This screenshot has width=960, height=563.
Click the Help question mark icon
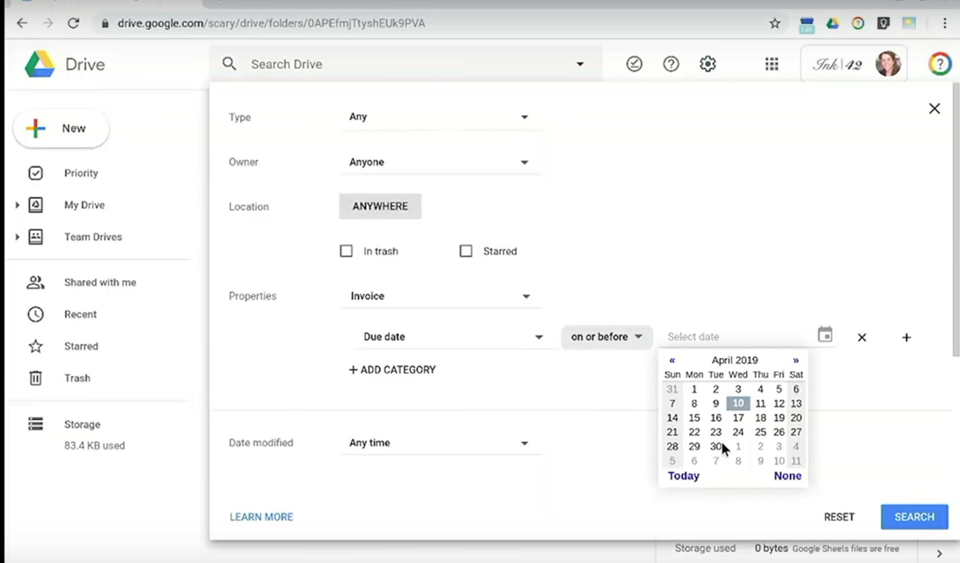pos(671,64)
